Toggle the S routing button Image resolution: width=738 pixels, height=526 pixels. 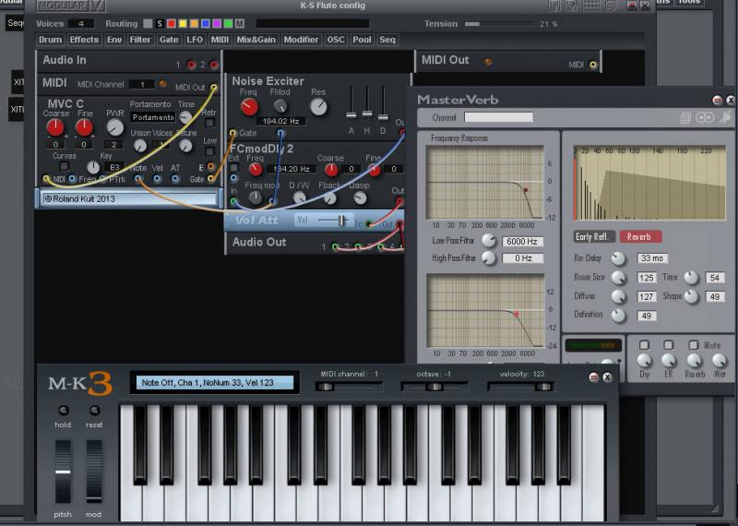tap(160, 24)
